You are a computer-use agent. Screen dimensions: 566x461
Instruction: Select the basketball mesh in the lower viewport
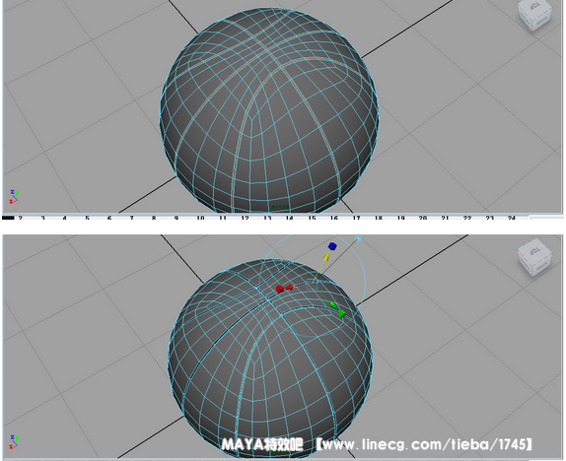click(x=270, y=359)
